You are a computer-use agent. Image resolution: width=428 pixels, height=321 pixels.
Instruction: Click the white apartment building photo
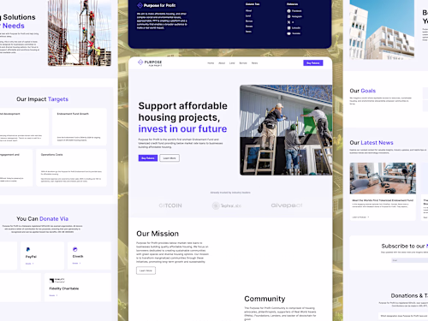point(382,29)
